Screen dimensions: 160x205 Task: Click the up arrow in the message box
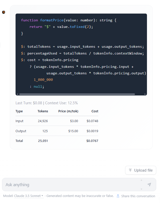click(141, 180)
